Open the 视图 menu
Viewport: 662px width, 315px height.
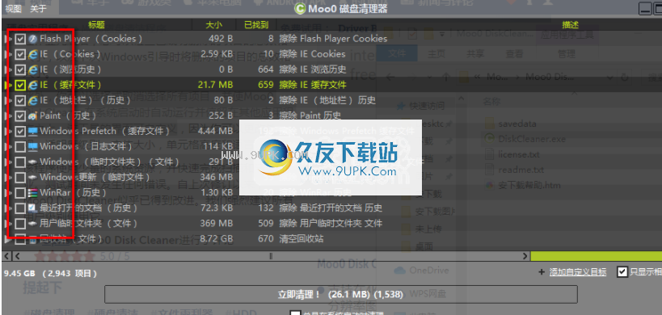[x=13, y=8]
